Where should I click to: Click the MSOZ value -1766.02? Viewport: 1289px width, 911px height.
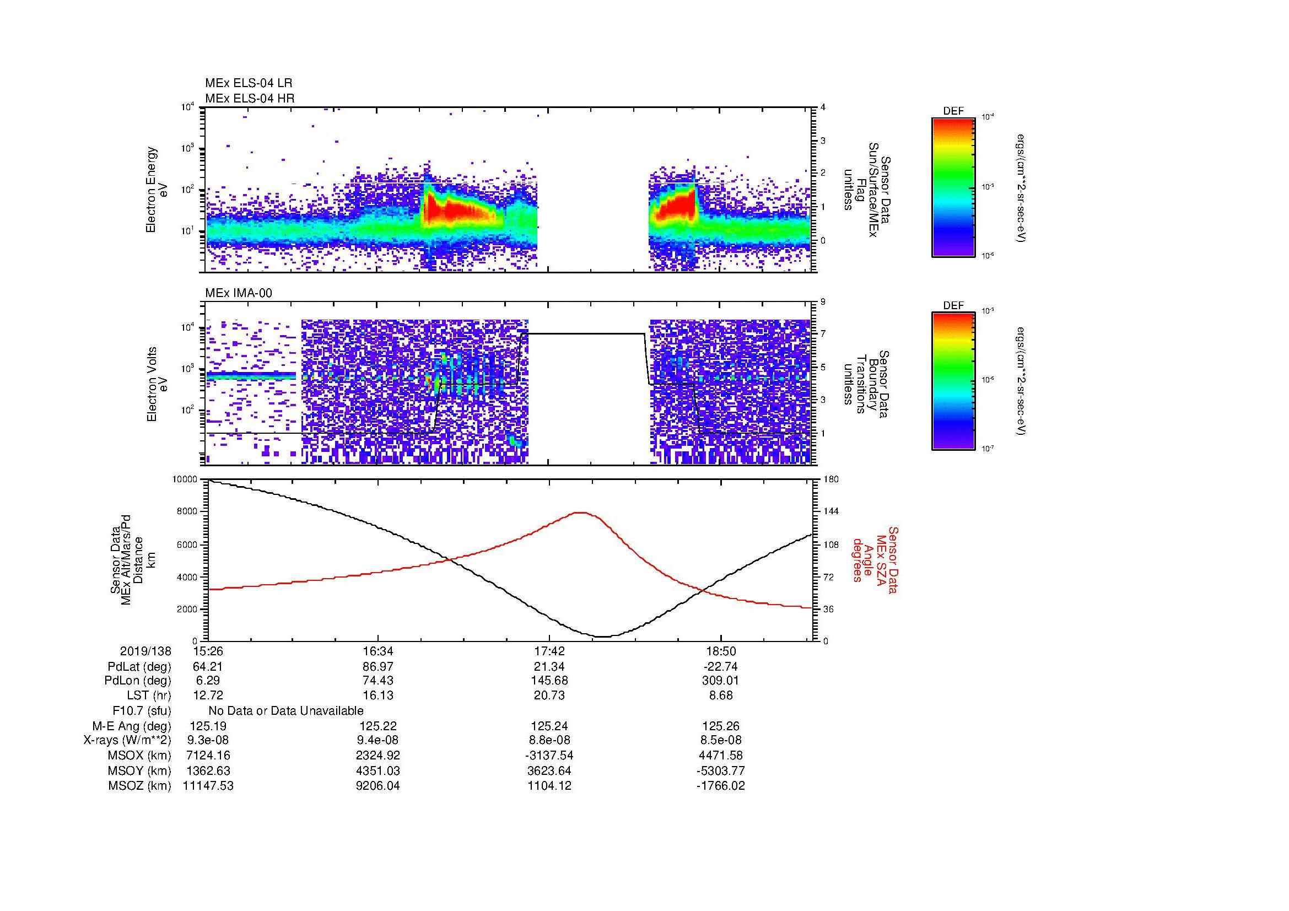coord(720,786)
